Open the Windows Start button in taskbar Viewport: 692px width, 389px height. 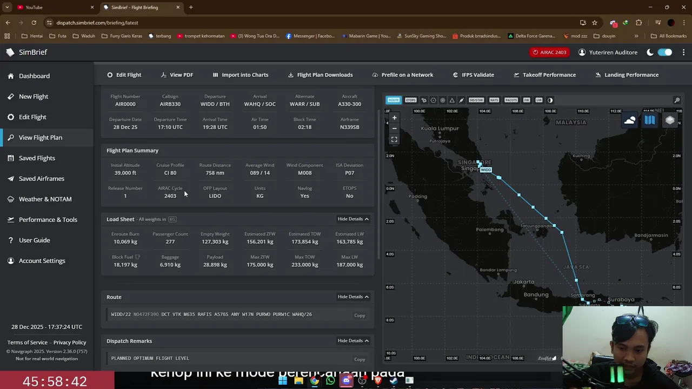click(x=283, y=380)
